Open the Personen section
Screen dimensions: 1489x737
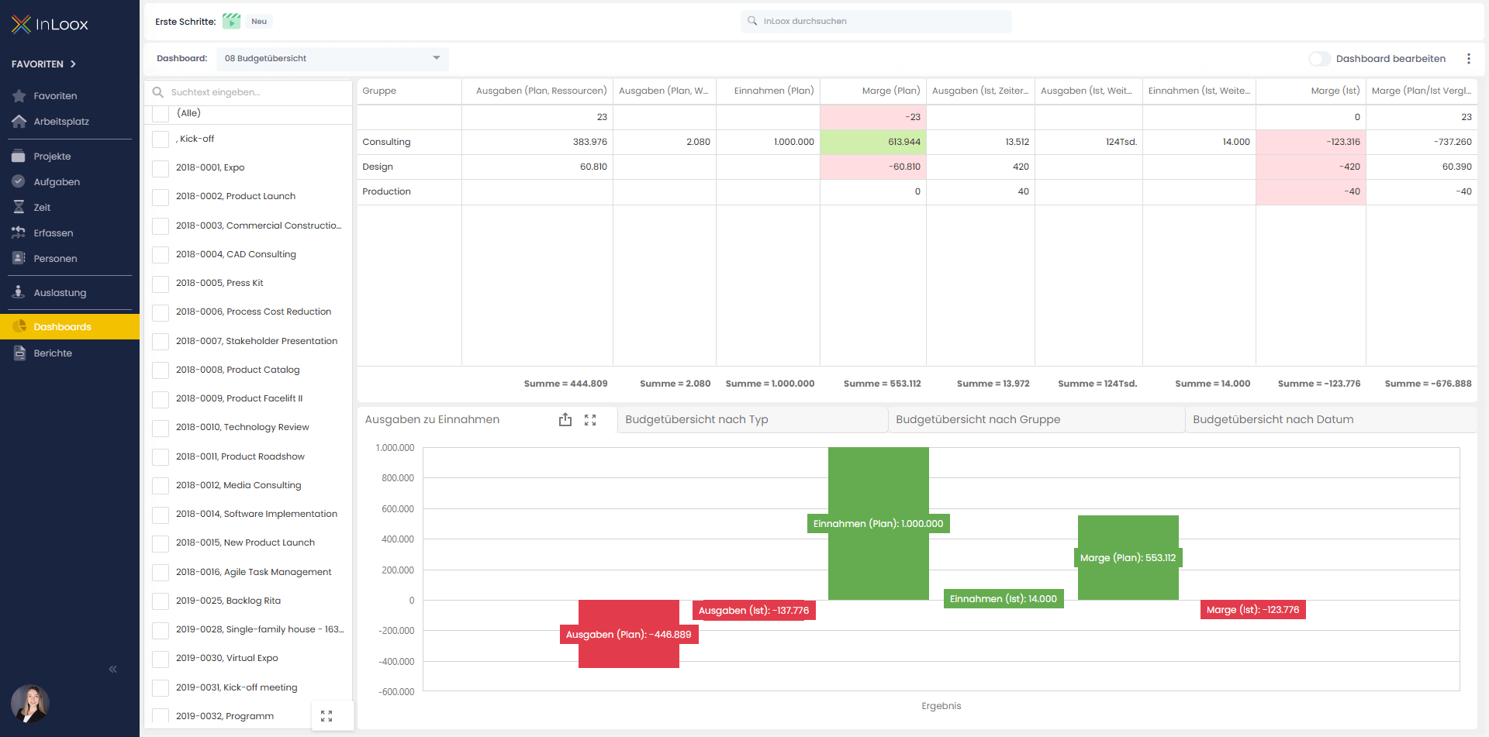pos(54,258)
